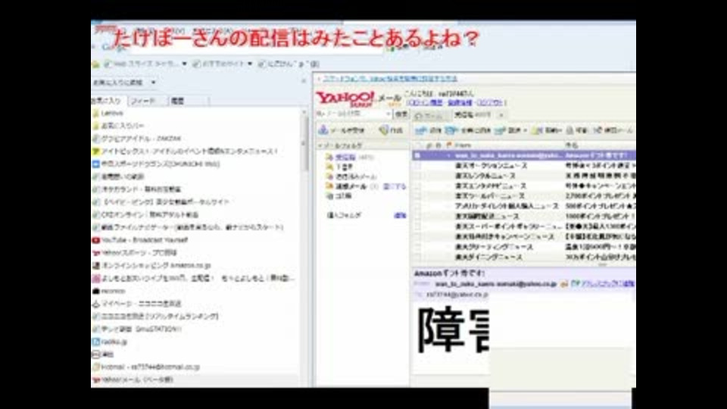Check the アメリカ・ダイレクト message checkbox
727x409 pixels.
coord(418,206)
